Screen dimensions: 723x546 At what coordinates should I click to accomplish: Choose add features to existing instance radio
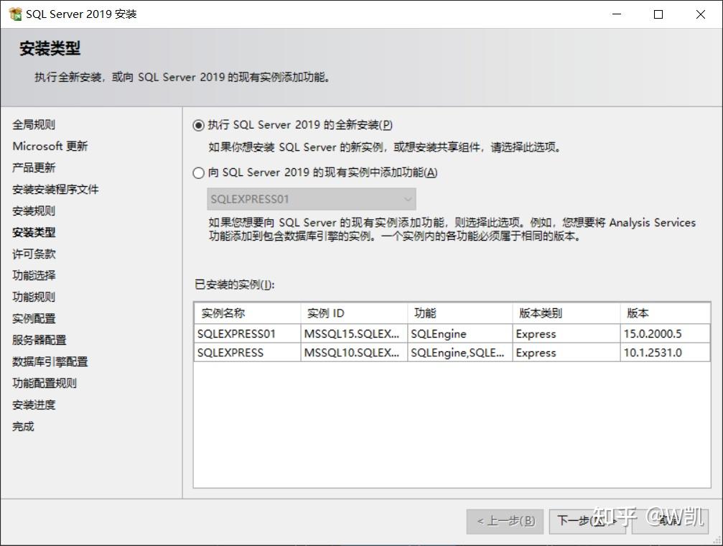coord(199,172)
